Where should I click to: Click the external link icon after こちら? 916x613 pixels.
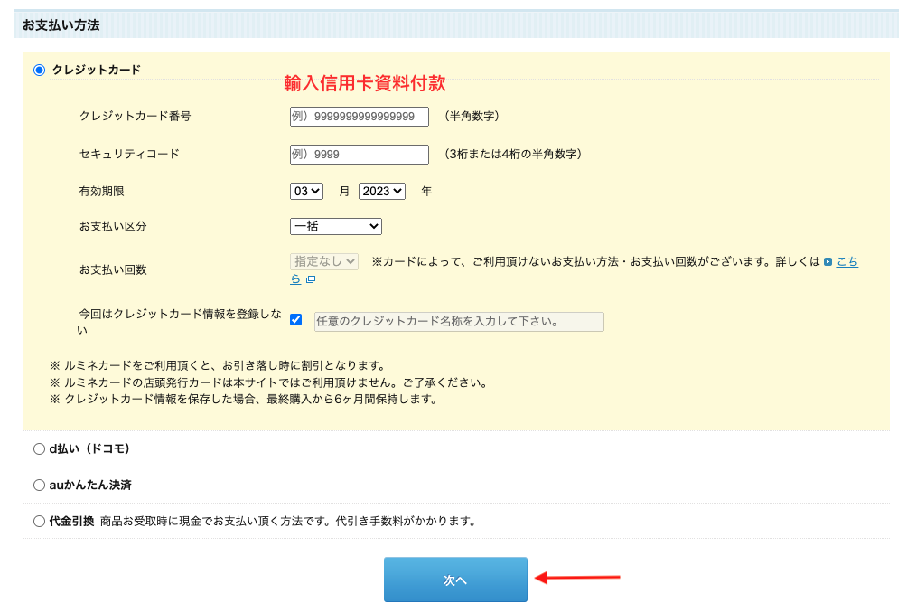tap(310, 280)
